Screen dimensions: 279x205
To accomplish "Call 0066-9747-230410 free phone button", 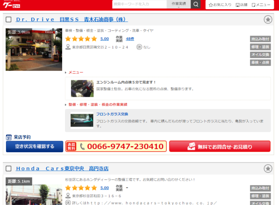I will [x=116, y=146].
